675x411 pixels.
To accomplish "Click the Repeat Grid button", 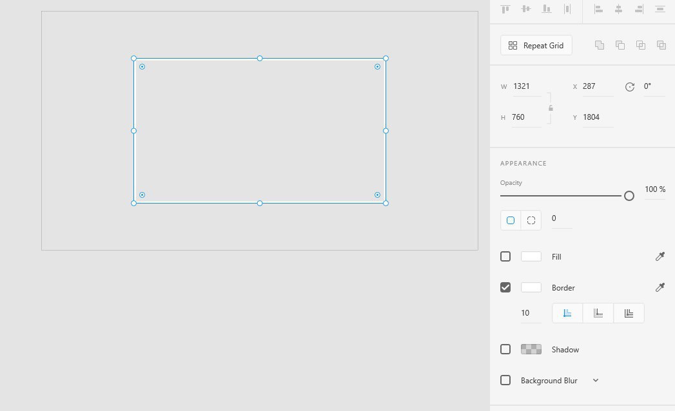I will coord(536,45).
